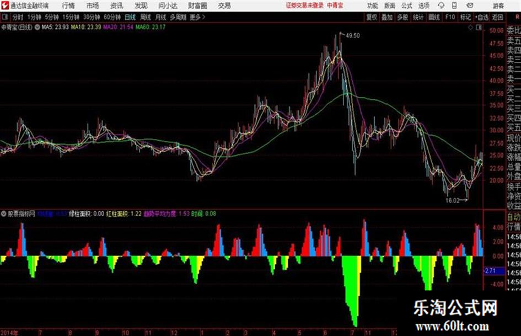Viewport: 521px width, 336px height.
Task: Switch to the 30分钟 period tab
Action: (x=92, y=17)
